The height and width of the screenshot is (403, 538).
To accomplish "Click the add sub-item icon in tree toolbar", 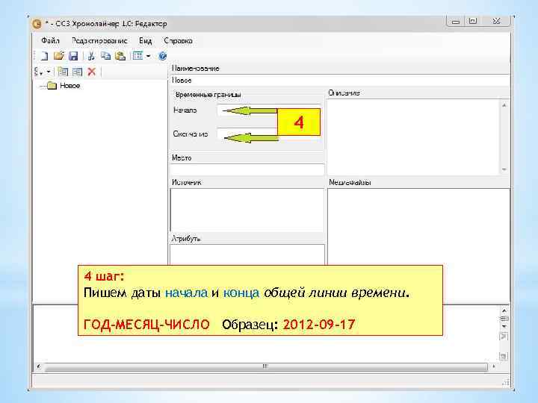I will (x=63, y=72).
